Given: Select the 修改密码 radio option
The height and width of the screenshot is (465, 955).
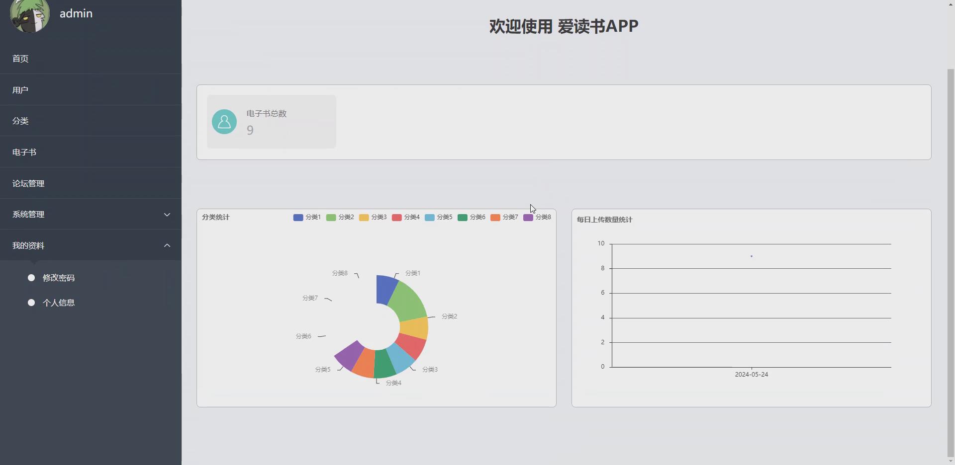Looking at the screenshot, I should coord(31,278).
